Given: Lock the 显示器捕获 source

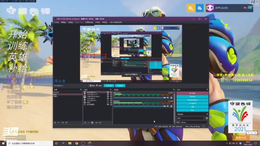Looking at the screenshot, I should pos(111,104).
